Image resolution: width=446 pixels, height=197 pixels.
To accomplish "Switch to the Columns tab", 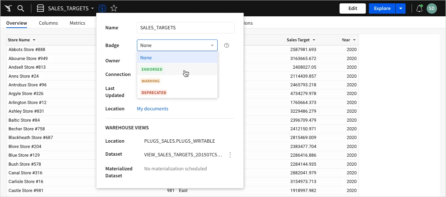I will 48,23.
